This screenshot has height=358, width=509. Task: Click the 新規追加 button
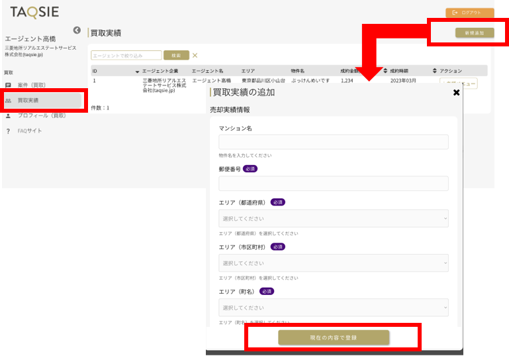tap(475, 33)
